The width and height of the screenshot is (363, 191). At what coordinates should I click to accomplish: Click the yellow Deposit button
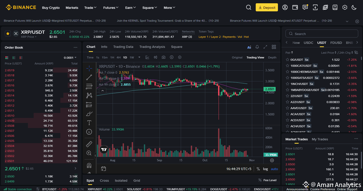click(x=267, y=7)
